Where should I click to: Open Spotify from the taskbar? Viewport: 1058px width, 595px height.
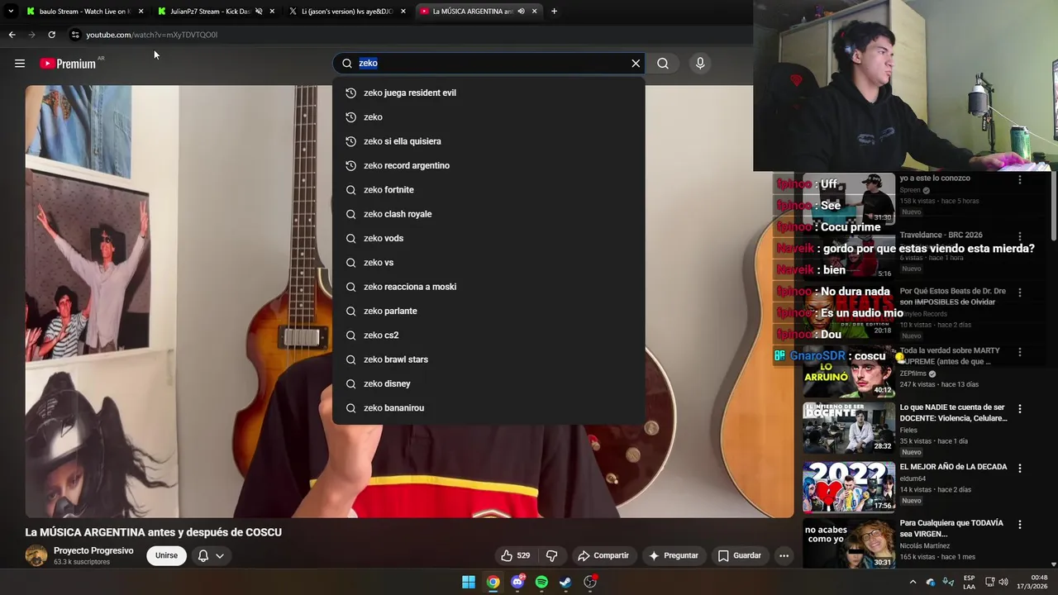point(541,582)
